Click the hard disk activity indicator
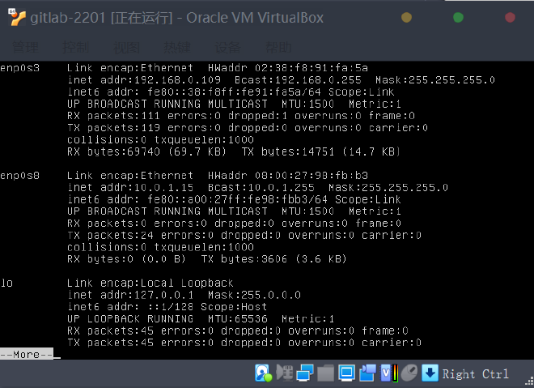Image resolution: width=534 pixels, height=388 pixels. click(263, 373)
